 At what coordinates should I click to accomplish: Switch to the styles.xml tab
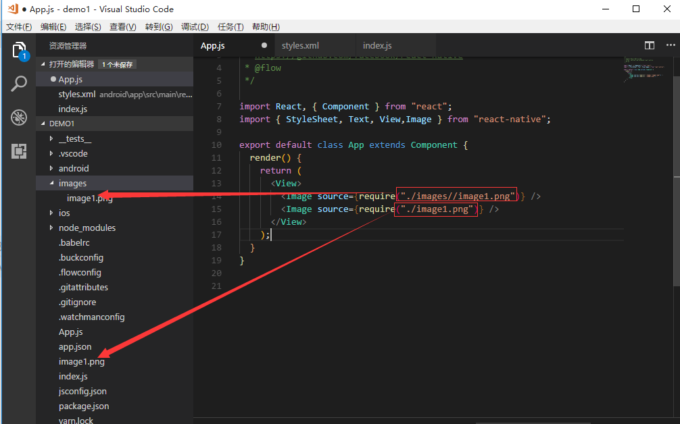(316, 45)
